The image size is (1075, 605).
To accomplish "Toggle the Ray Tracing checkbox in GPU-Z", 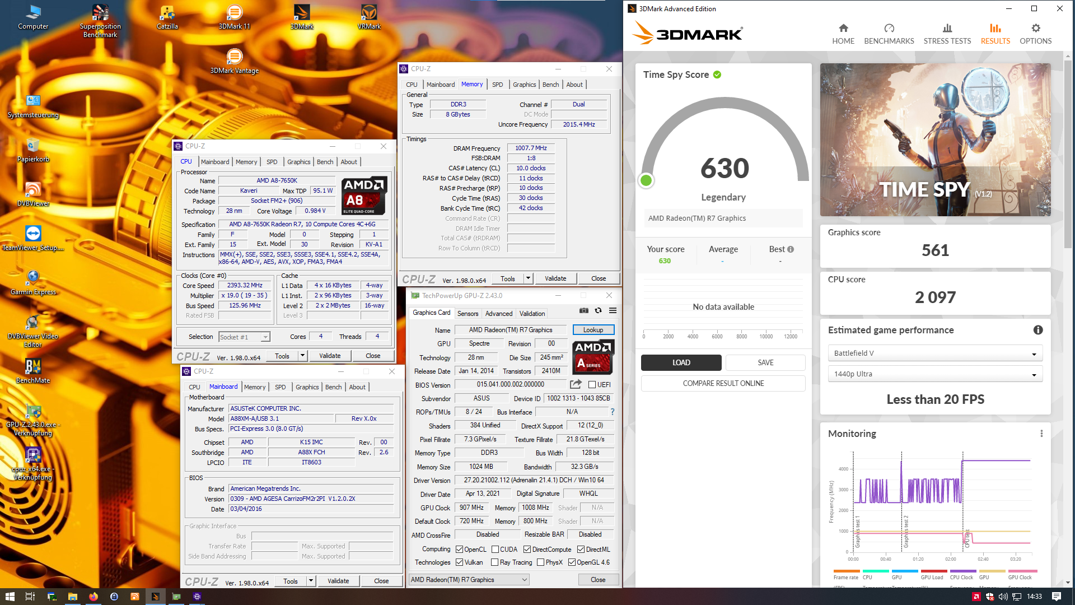I will pos(494,562).
